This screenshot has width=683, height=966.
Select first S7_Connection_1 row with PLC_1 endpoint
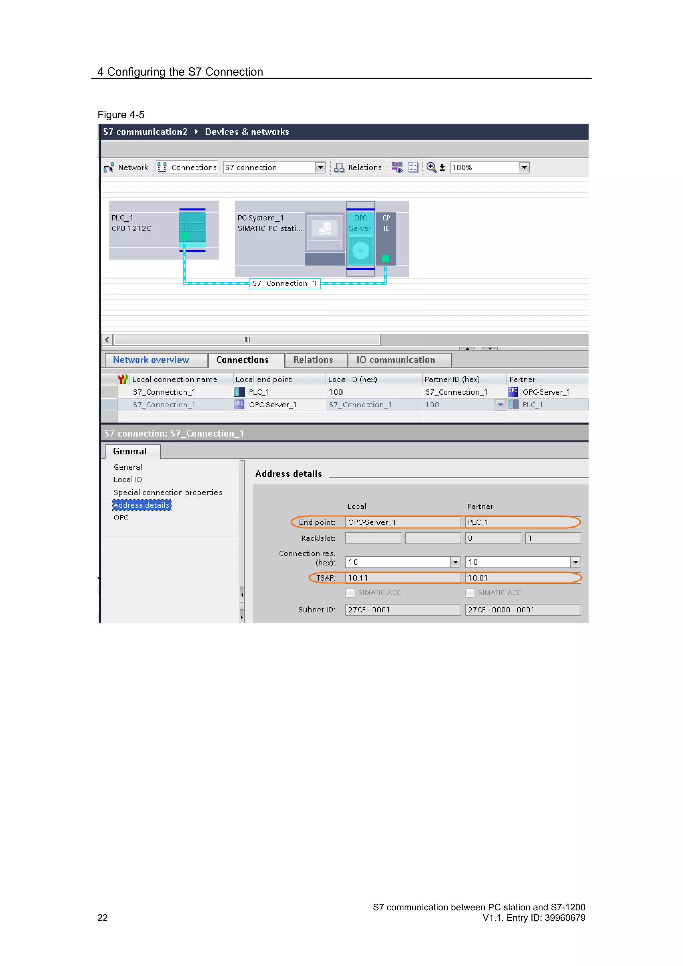coord(344,392)
